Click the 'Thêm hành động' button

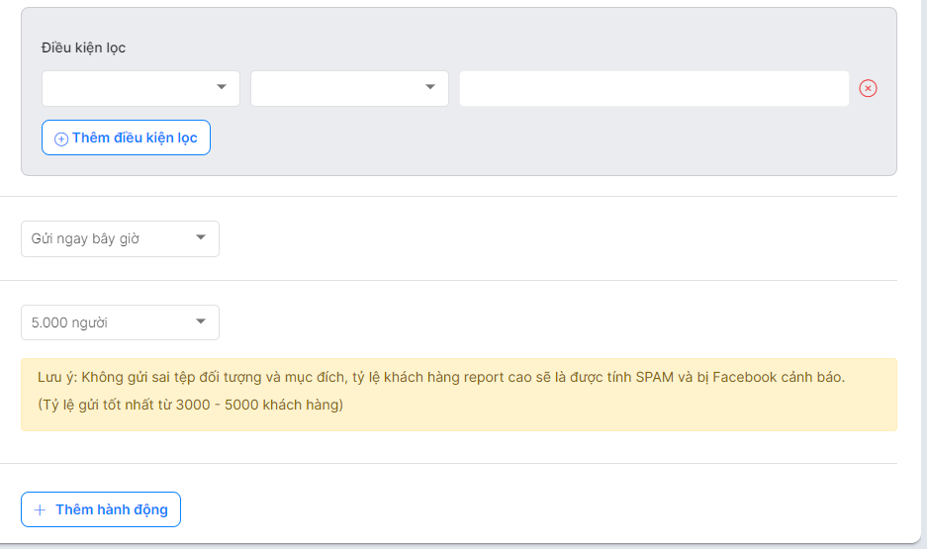point(101,509)
